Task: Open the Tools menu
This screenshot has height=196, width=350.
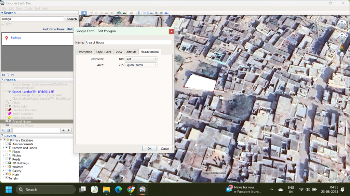Action: pyautogui.click(x=28, y=8)
